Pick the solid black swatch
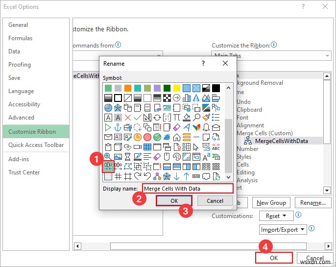Image resolution: width=336 pixels, height=267 pixels. [216, 88]
